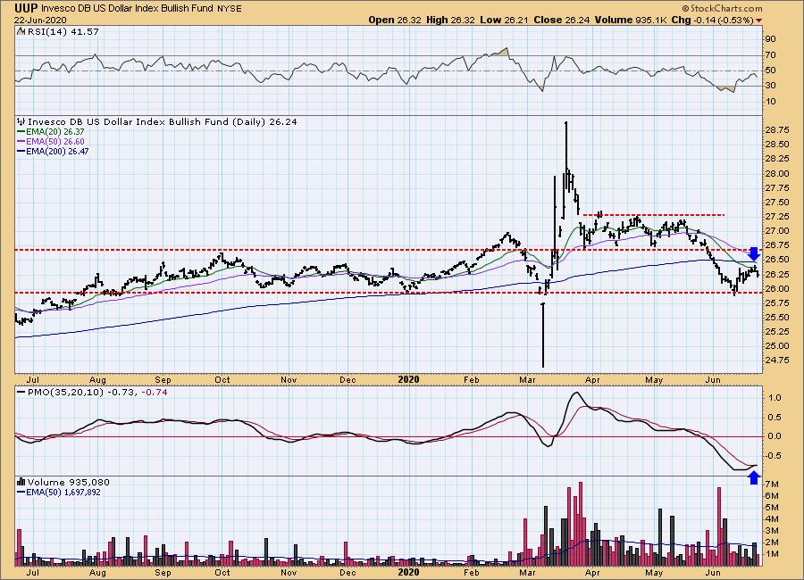Image resolution: width=804 pixels, height=580 pixels.
Task: Click the 1.0 level on PMO axis
Action: pyautogui.click(x=775, y=398)
